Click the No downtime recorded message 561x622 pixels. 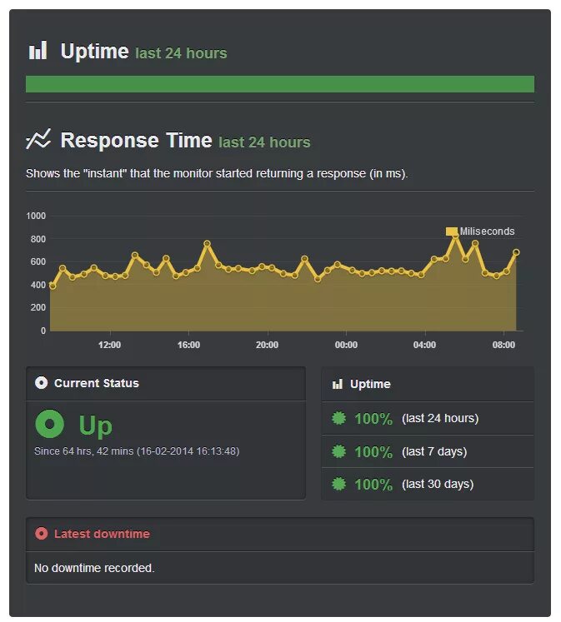click(94, 568)
